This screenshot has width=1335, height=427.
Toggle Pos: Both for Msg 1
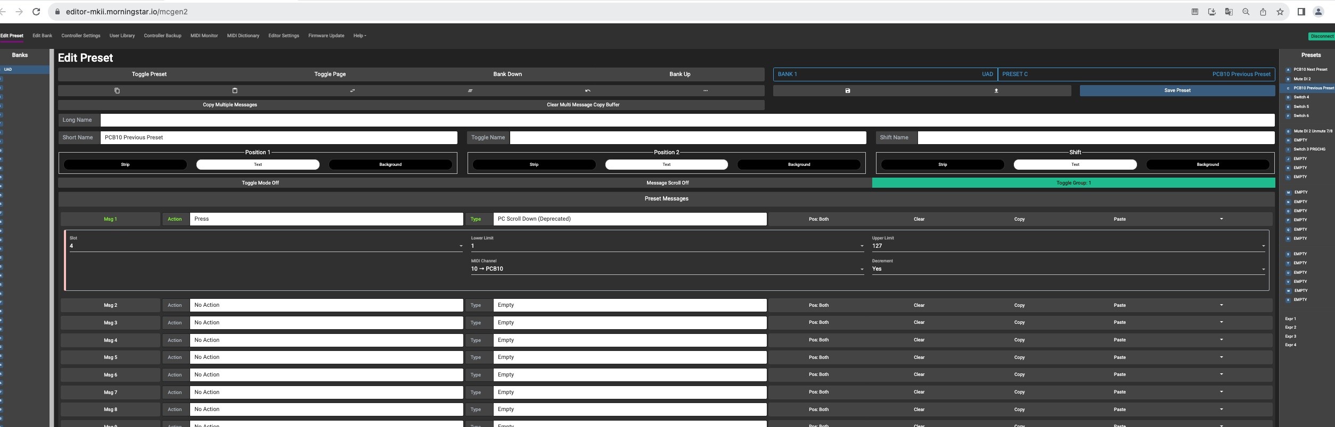click(818, 219)
